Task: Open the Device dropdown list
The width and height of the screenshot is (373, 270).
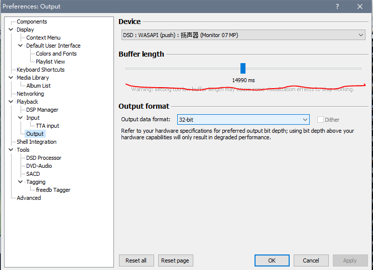Action: point(243,35)
